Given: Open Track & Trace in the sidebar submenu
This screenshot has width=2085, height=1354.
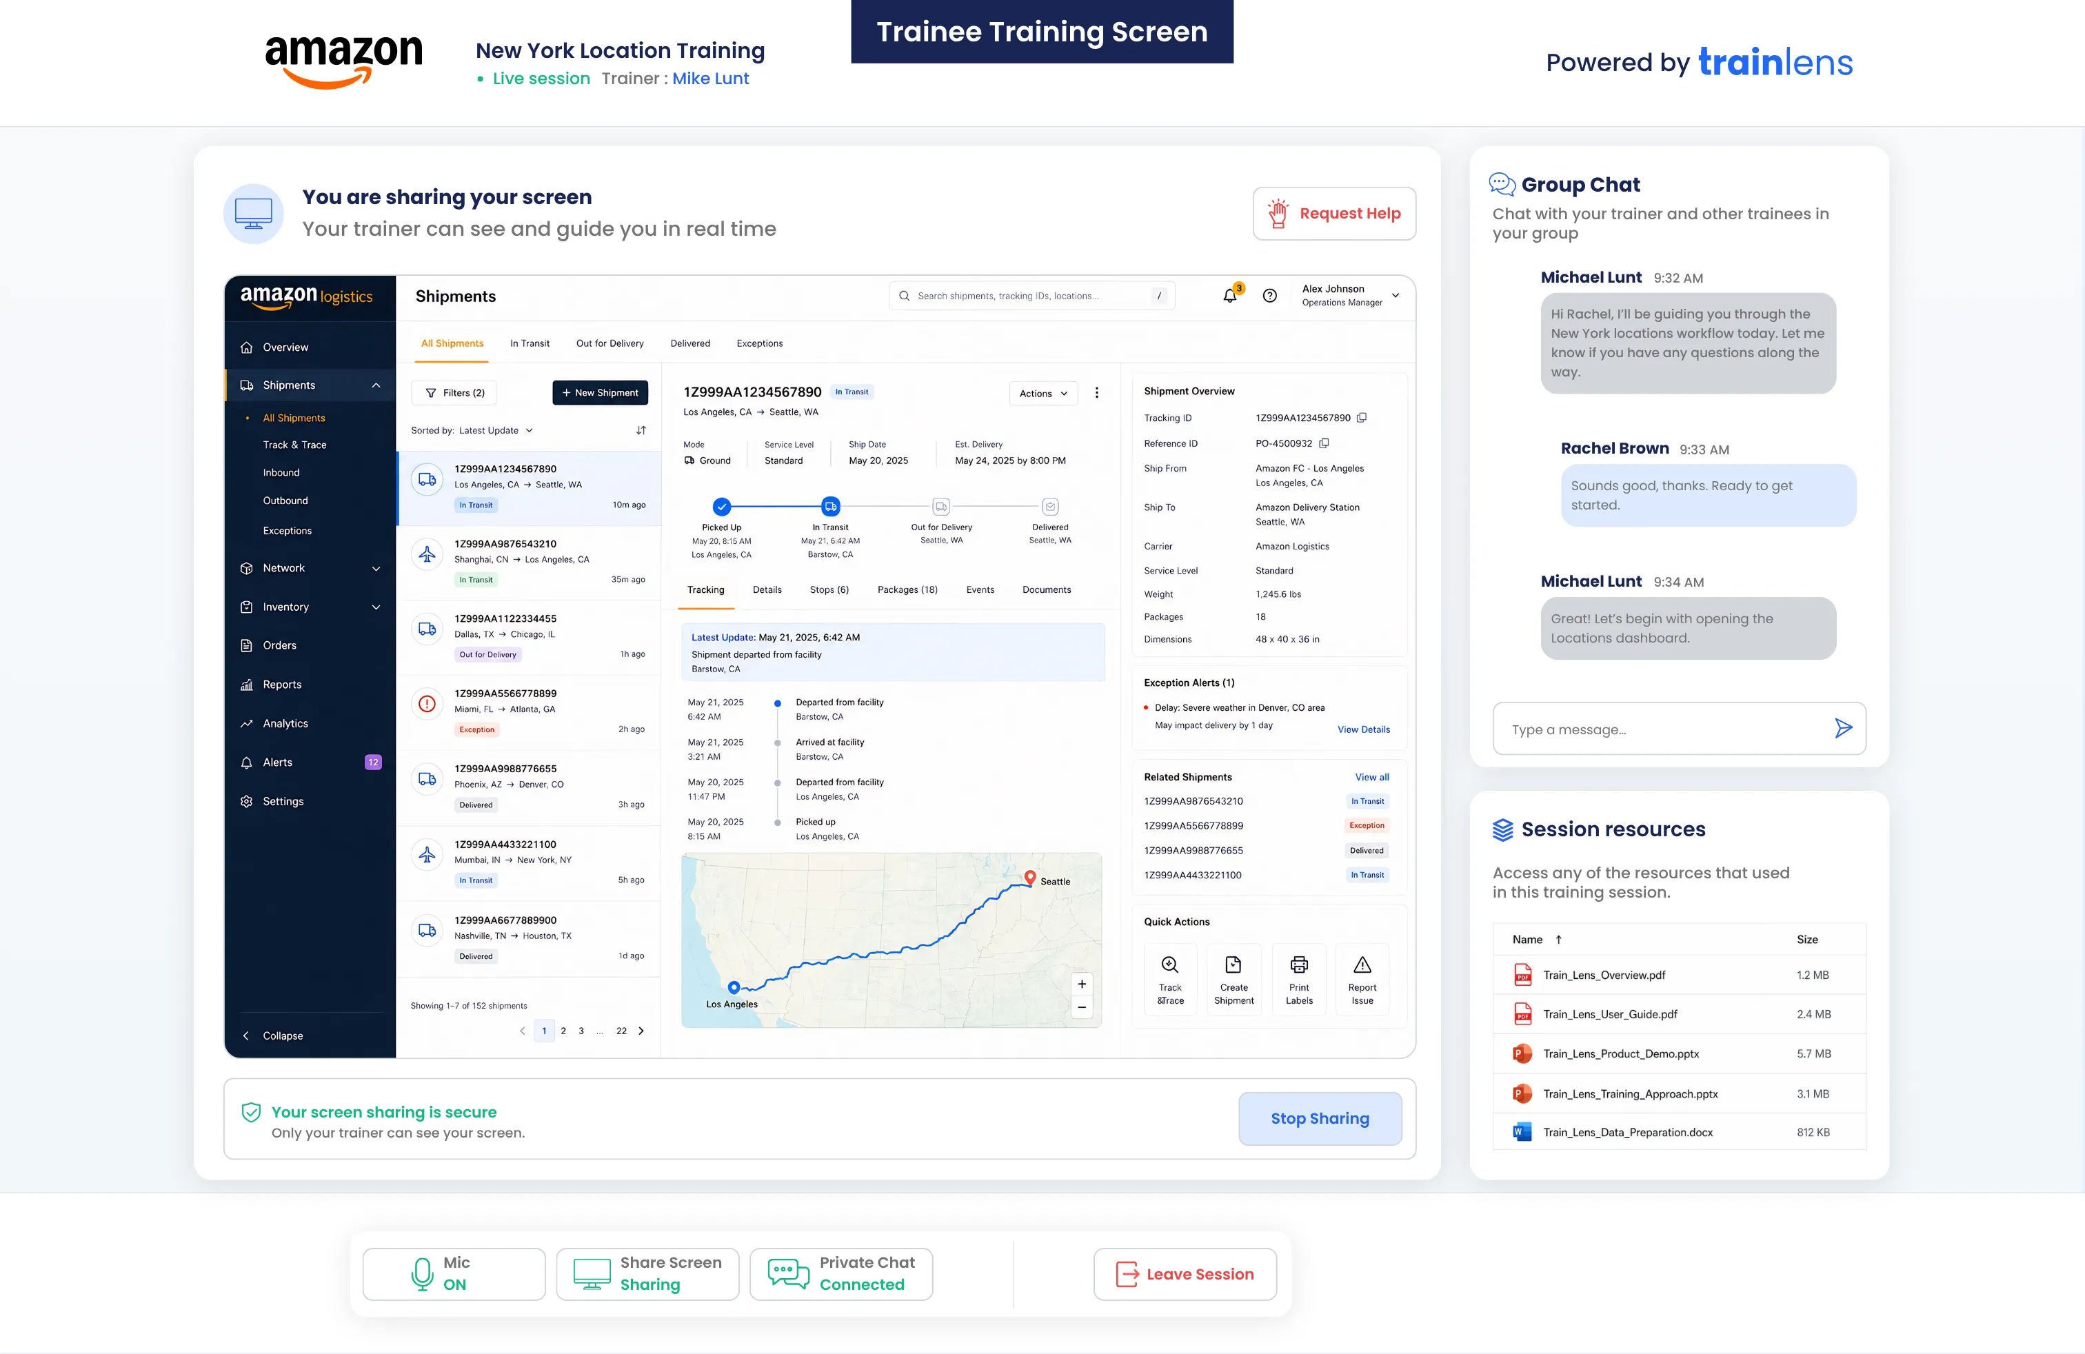Looking at the screenshot, I should point(294,445).
